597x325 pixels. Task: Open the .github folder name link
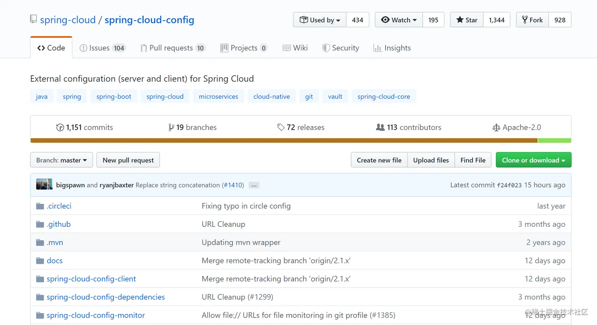coord(58,224)
